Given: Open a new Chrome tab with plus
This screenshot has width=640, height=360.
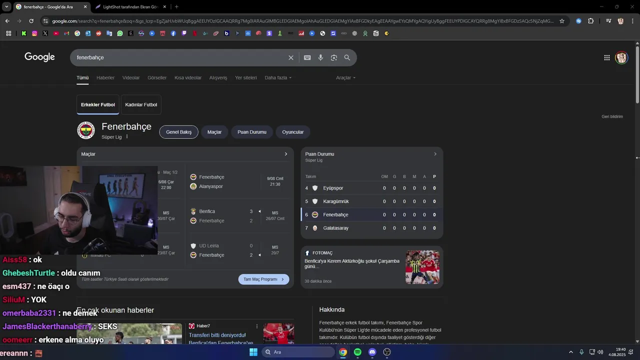Looking at the screenshot, I should click(x=176, y=6).
